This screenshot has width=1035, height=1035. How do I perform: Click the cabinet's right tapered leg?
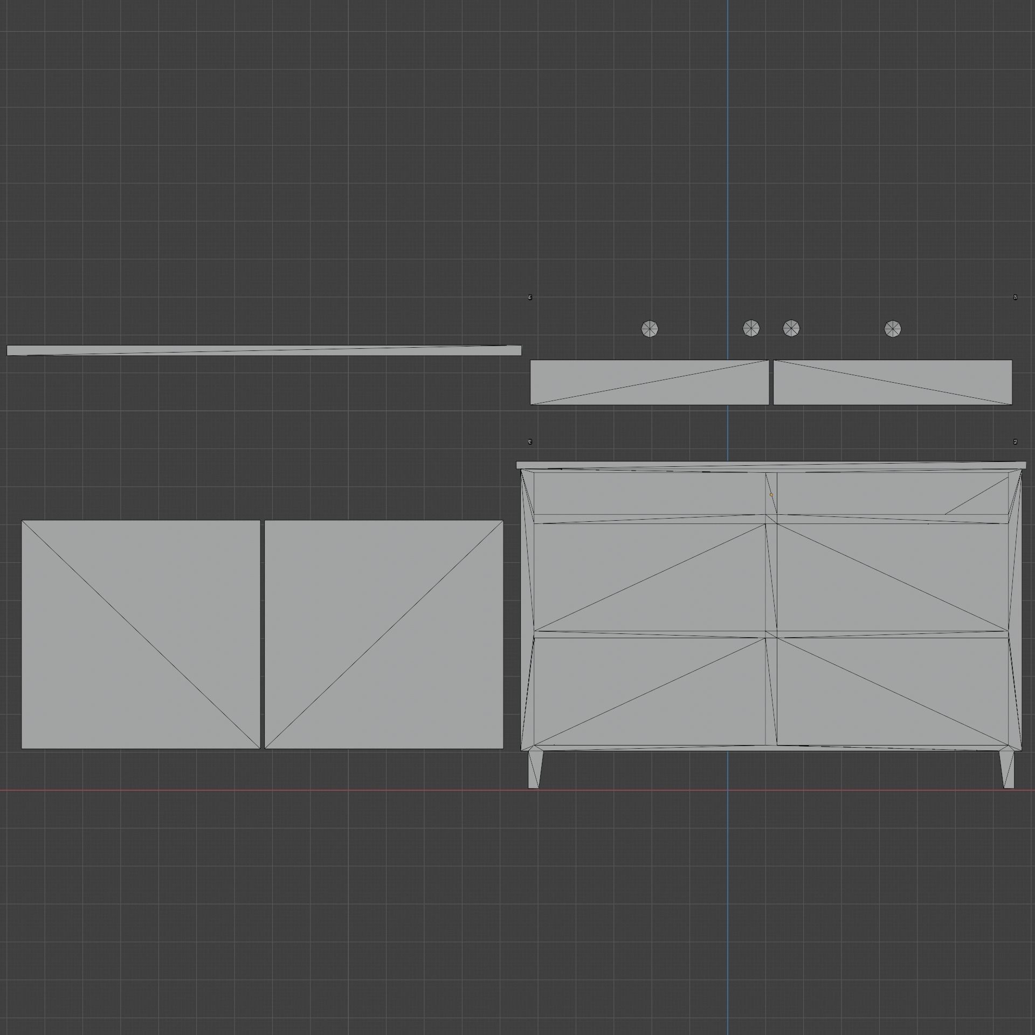click(1007, 770)
